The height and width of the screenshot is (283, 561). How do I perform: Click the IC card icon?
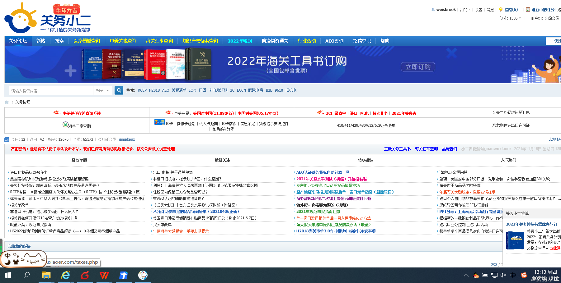(x=159, y=122)
